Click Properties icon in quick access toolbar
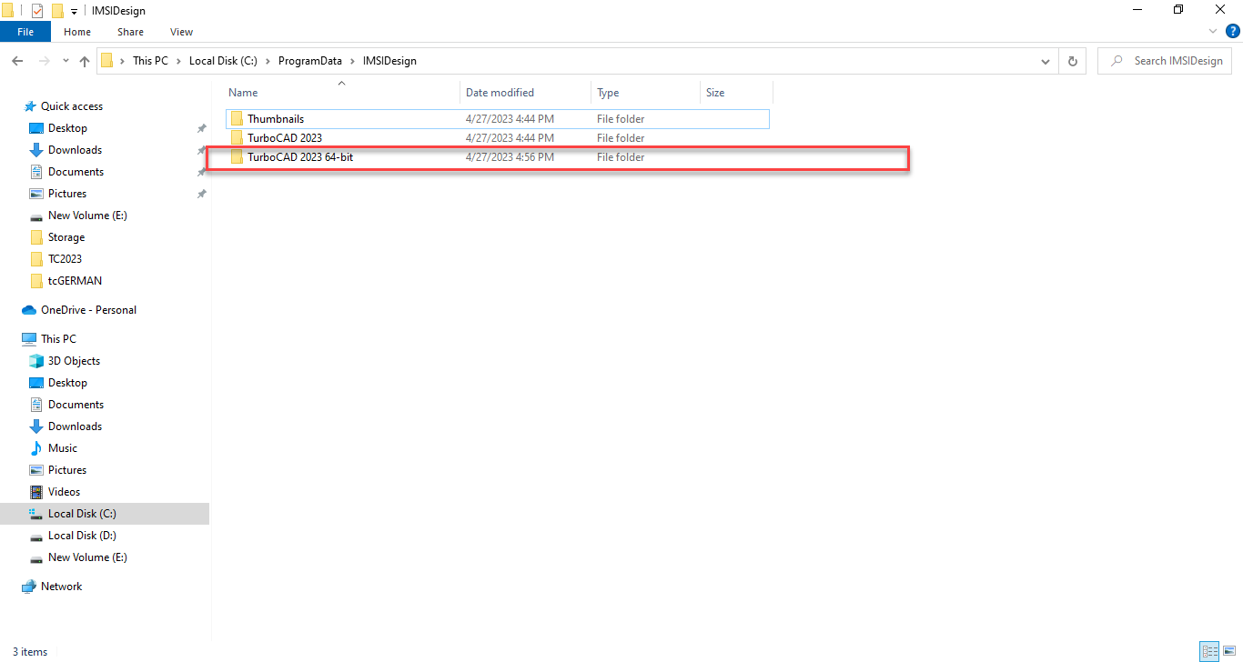The height and width of the screenshot is (662, 1243). point(36,11)
